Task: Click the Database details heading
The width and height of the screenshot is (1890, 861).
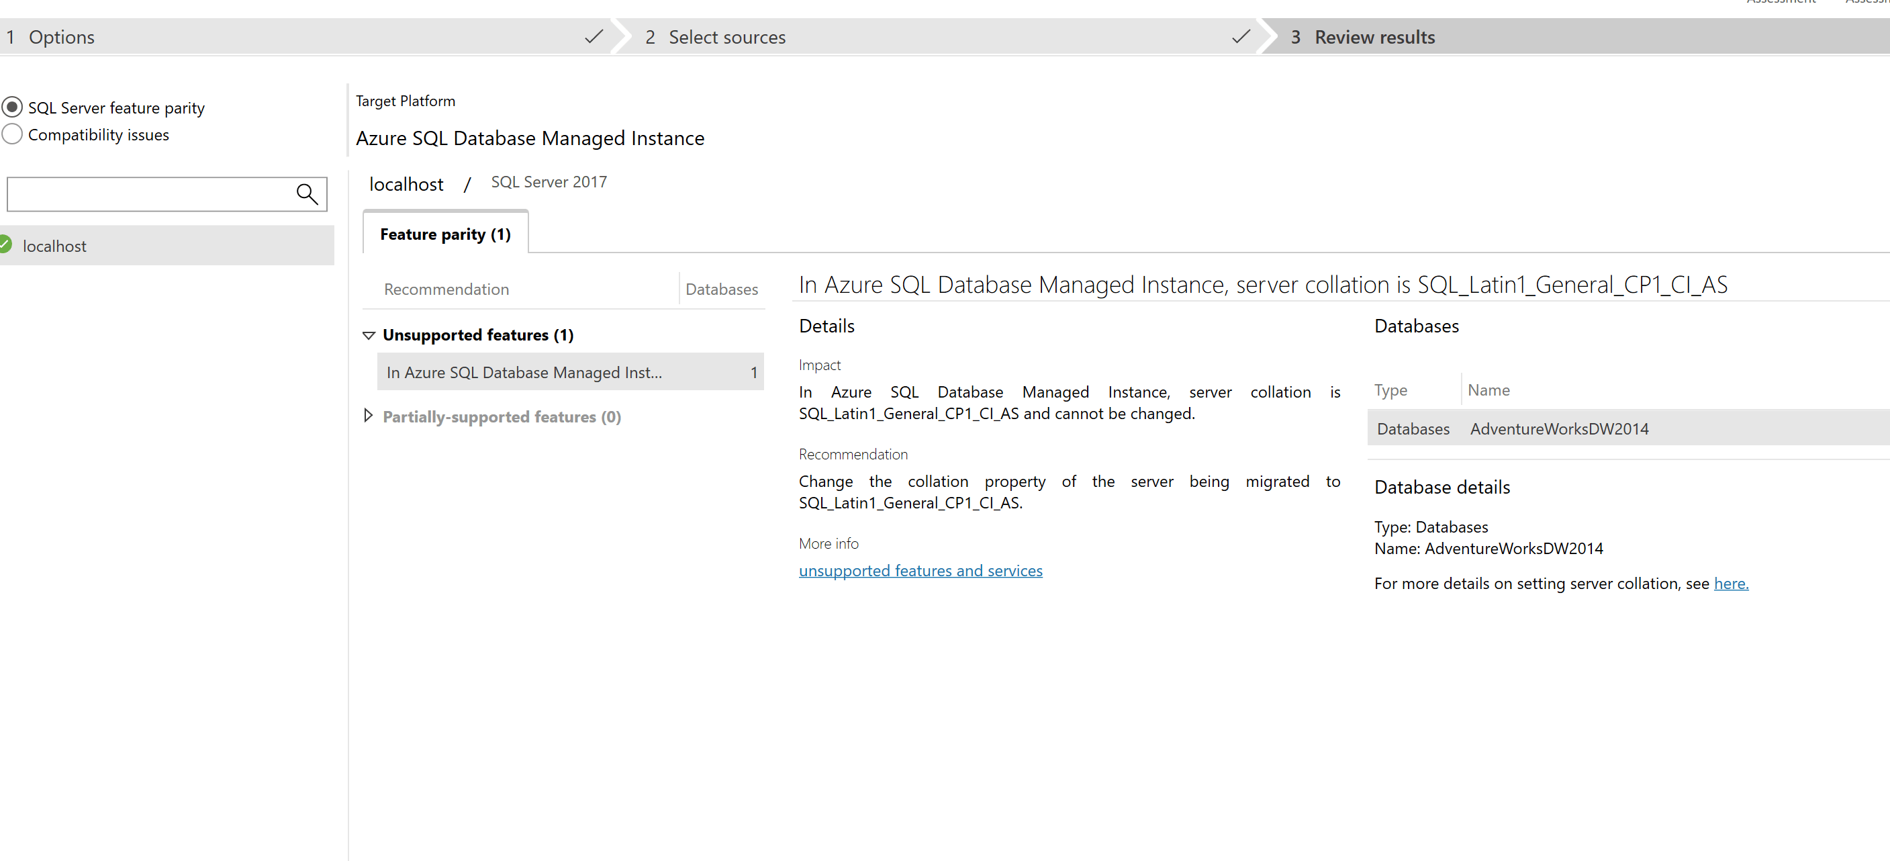Action: point(1442,487)
